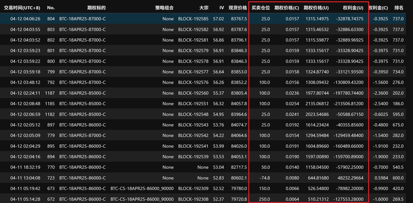The height and width of the screenshot is (203, 413).
Task: Select premium value -213506.81200
Action: (x=348, y=104)
